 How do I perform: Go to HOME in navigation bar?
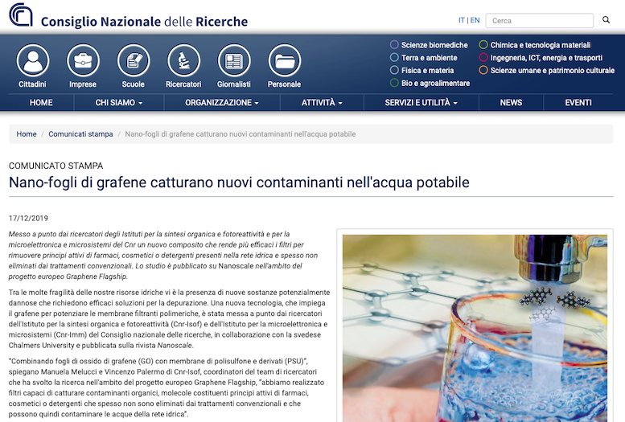coord(41,102)
